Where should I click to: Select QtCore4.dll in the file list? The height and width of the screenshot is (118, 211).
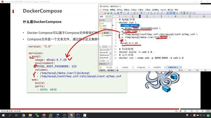click(x=104, y=50)
